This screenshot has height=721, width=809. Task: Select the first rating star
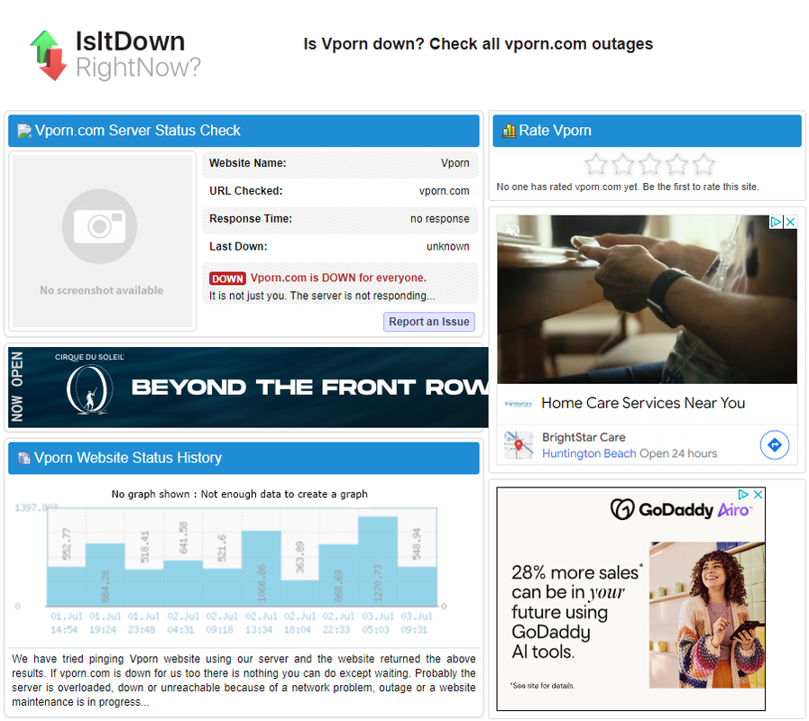point(596,165)
